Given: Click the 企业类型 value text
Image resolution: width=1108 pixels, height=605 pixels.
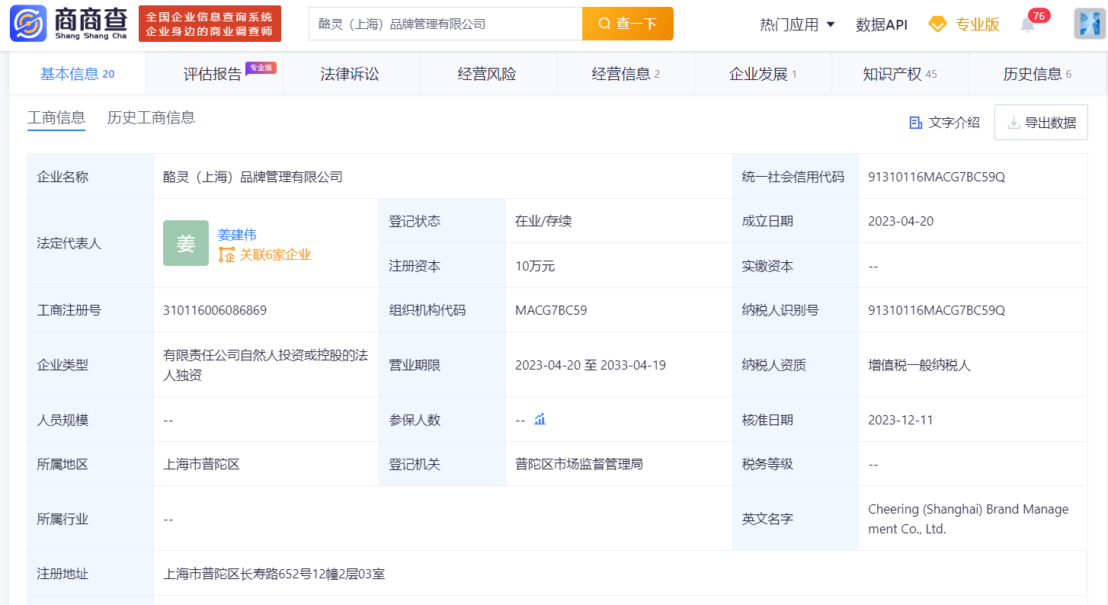Looking at the screenshot, I should pyautogui.click(x=265, y=365).
